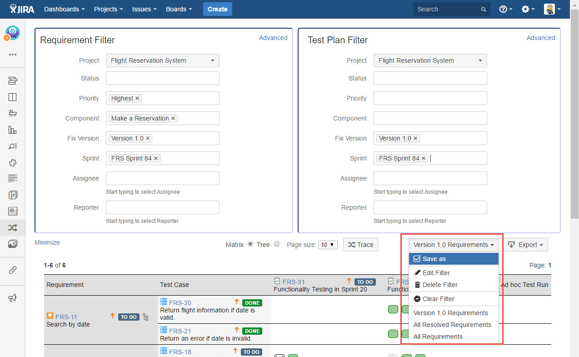Image resolution: width=579 pixels, height=357 pixels.
Task: Open the Dashboards dropdown menu
Action: click(65, 9)
